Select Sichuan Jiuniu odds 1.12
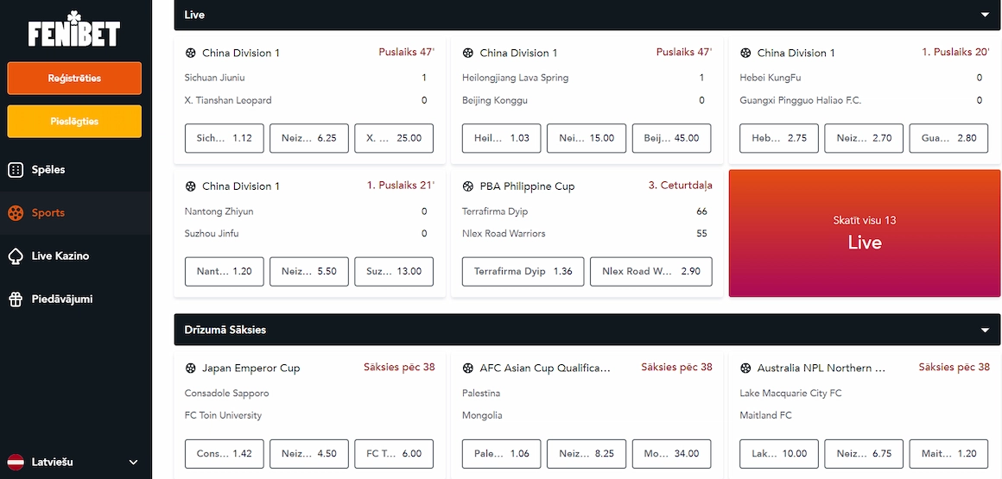The height and width of the screenshot is (479, 1002). [x=225, y=138]
